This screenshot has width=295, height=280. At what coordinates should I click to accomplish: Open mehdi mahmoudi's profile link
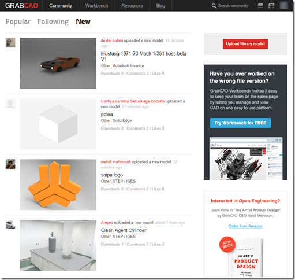[x=115, y=162]
